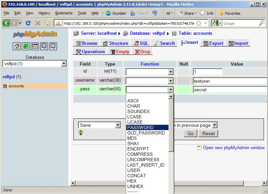Open the SQL documentation icon

point(53,46)
